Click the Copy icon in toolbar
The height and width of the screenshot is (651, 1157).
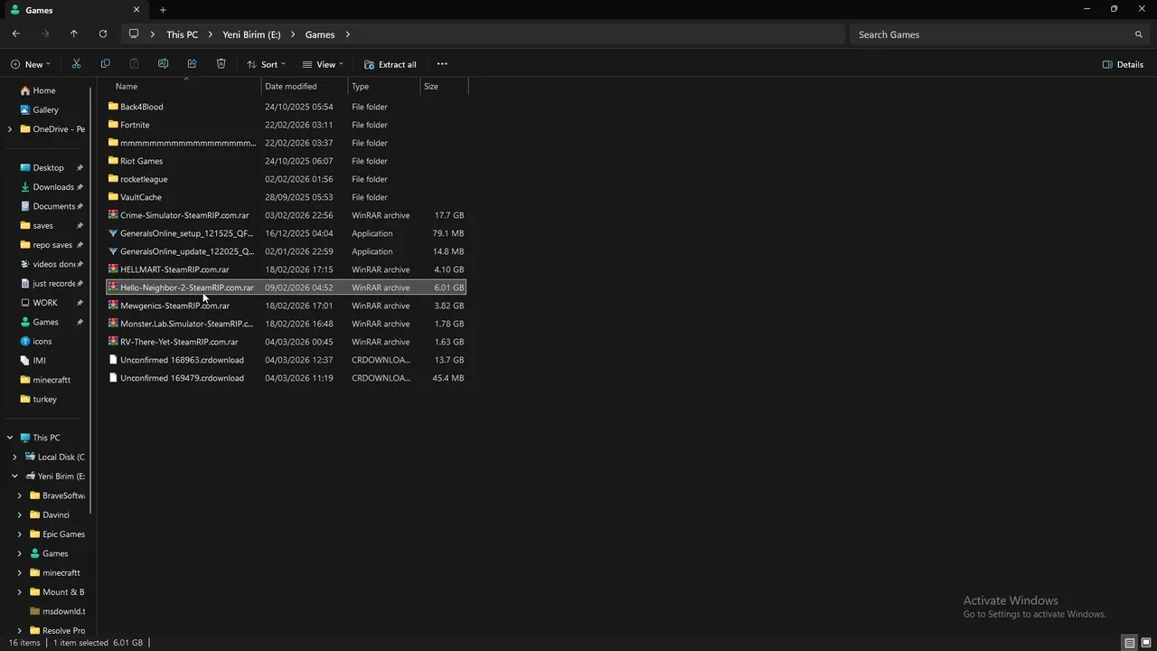click(x=105, y=64)
